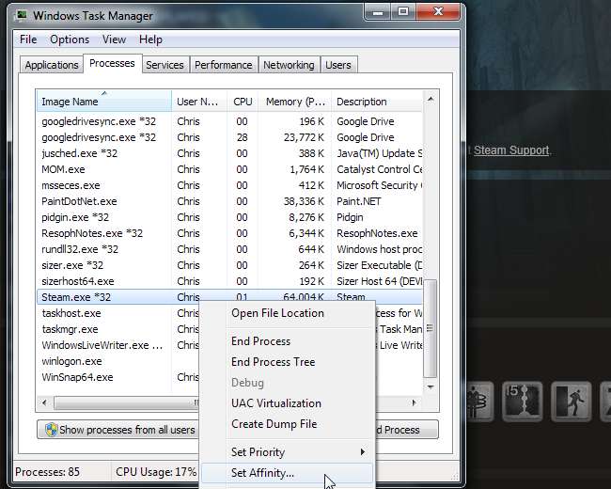Click the number 5 achievement icon
This screenshot has width=611, height=489.
coord(523,400)
